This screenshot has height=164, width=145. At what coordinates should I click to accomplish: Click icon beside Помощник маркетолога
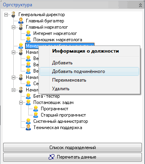(28, 40)
